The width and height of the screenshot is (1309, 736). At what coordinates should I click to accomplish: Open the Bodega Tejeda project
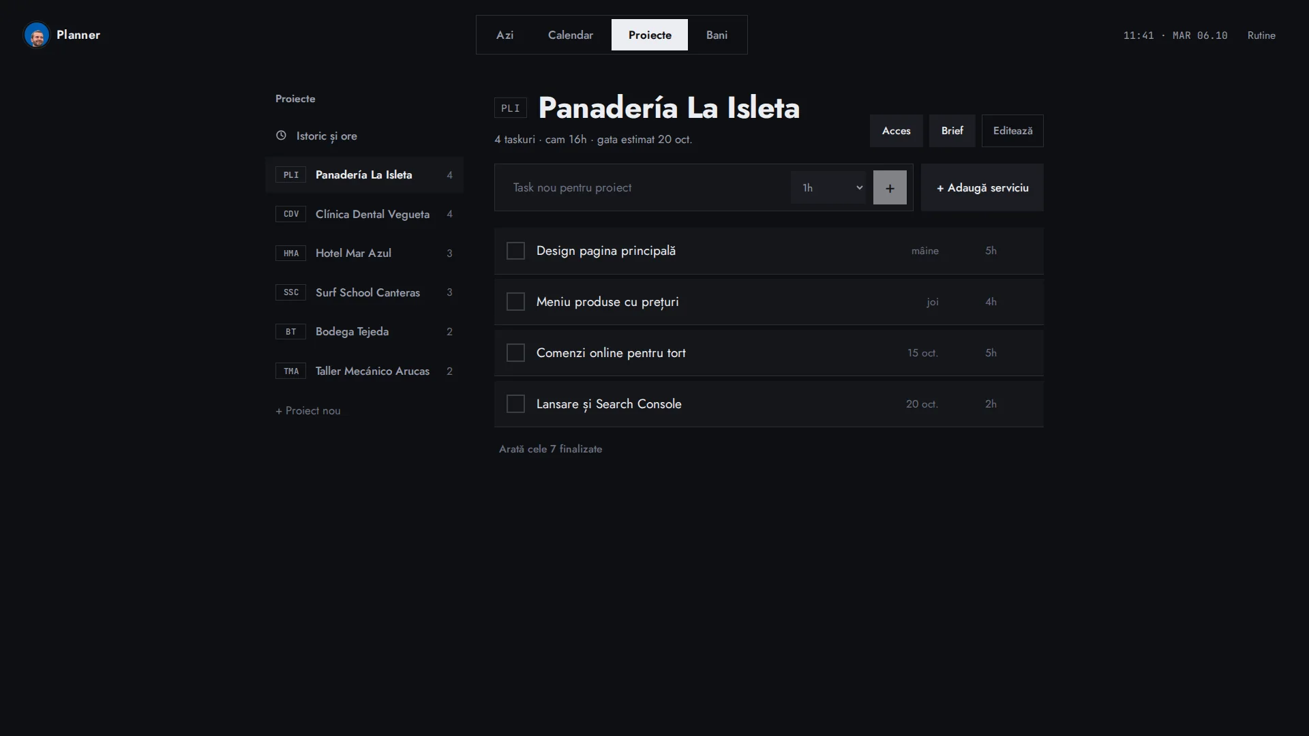pos(364,331)
